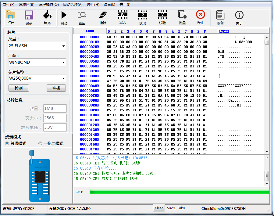Screen dimensions: 274x216
Task: Click the 写入 (Write) chip icon
Action: [123, 15]
